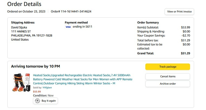206x110 pixels.
Task: Visit seller Yhfgbxn's link
Action: (47, 88)
